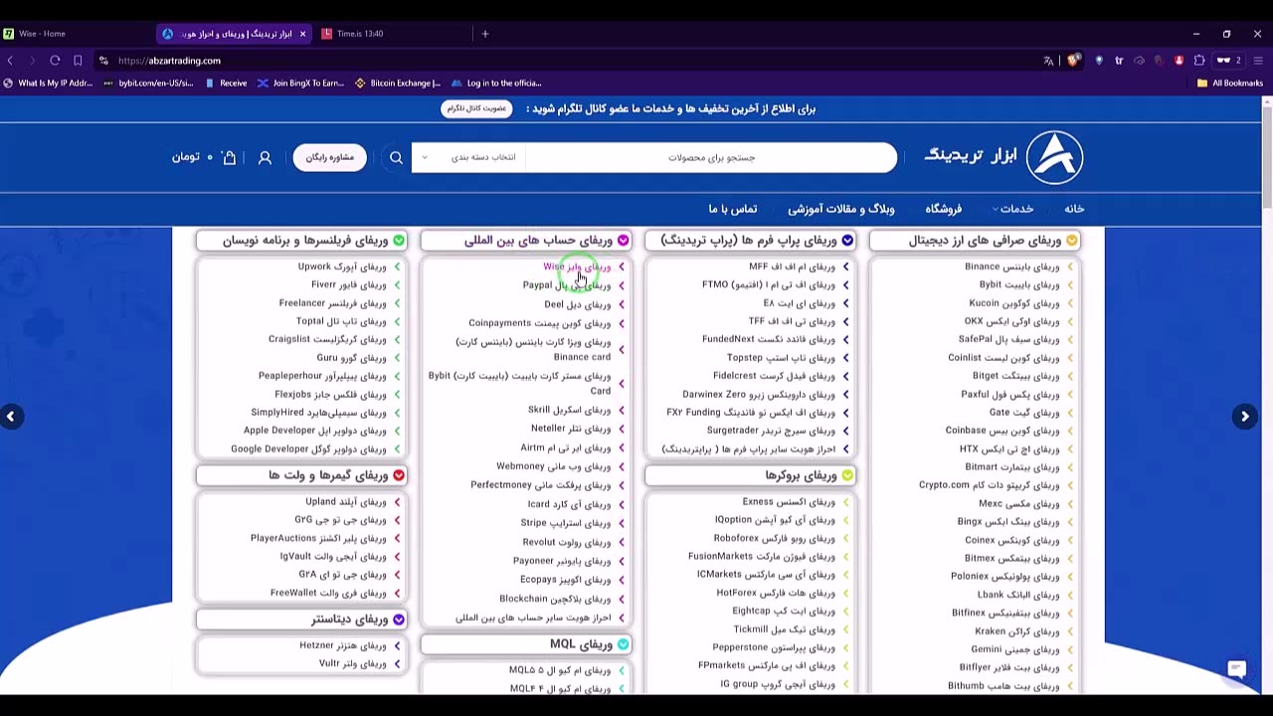This screenshot has height=716, width=1273.
Task: Click the bookmark page icon
Action: click(x=78, y=61)
